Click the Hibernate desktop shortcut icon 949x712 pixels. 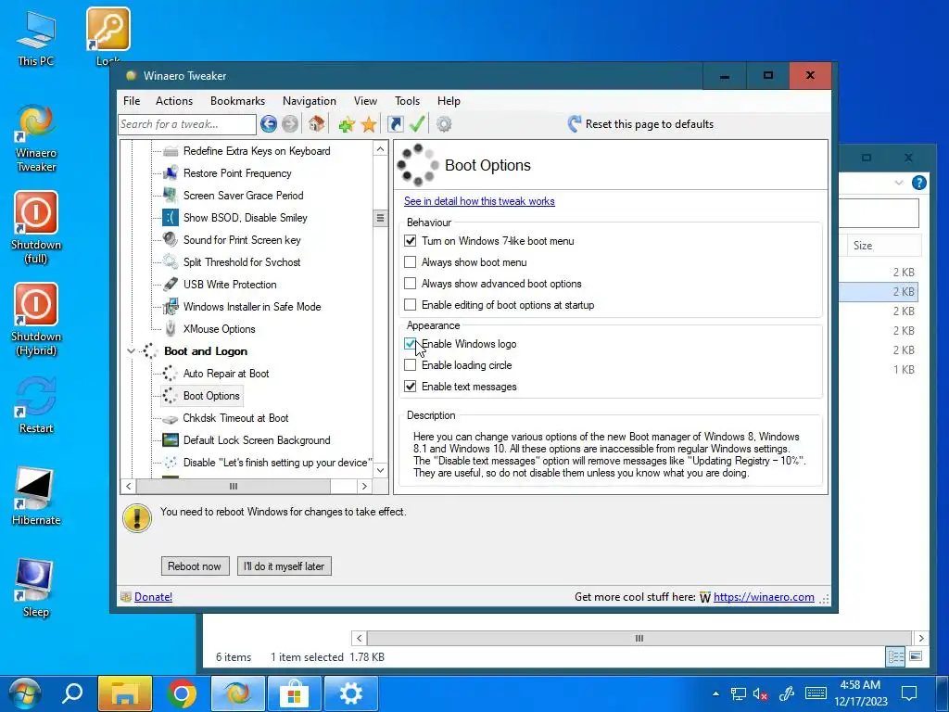tap(36, 497)
